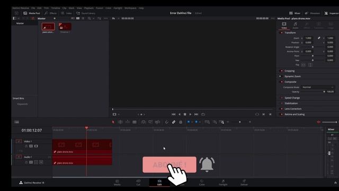Switch media pool to thumbnail view icon
The image size is (339, 191).
[x=78, y=19]
